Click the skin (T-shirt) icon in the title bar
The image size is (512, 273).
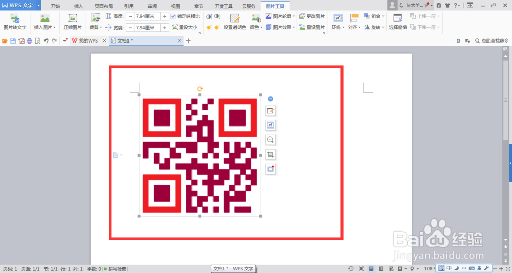pyautogui.click(x=447, y=5)
